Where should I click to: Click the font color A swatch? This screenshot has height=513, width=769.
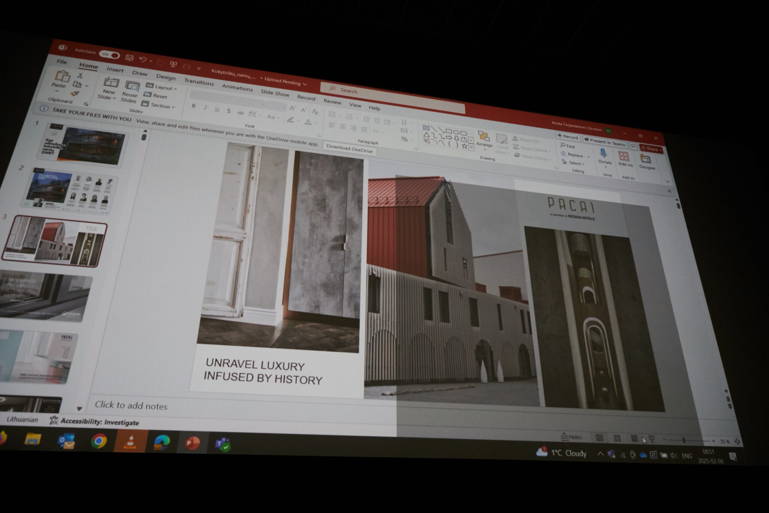308,122
